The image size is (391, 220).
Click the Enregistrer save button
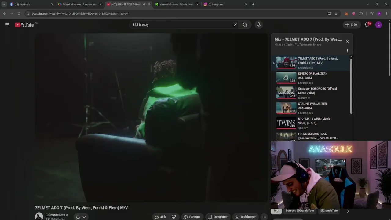click(x=217, y=217)
